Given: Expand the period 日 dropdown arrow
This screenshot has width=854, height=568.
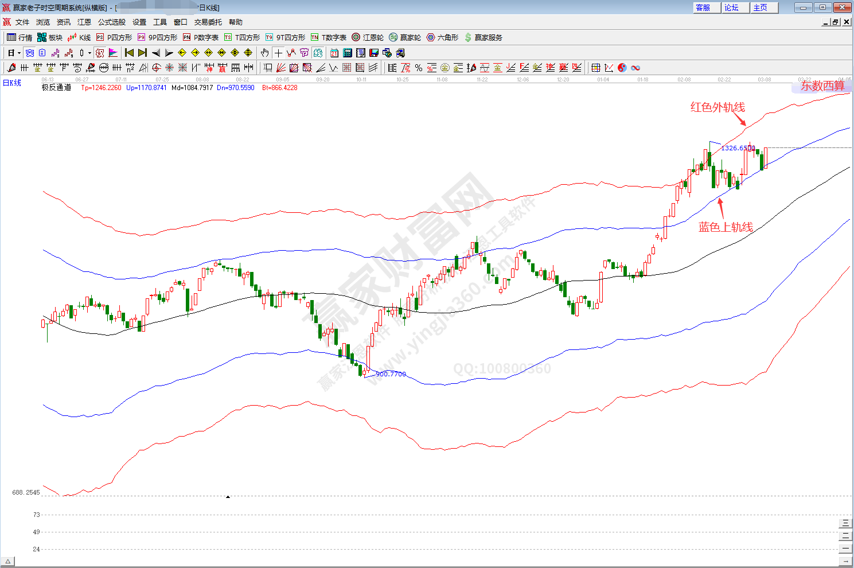Looking at the screenshot, I should pos(19,53).
